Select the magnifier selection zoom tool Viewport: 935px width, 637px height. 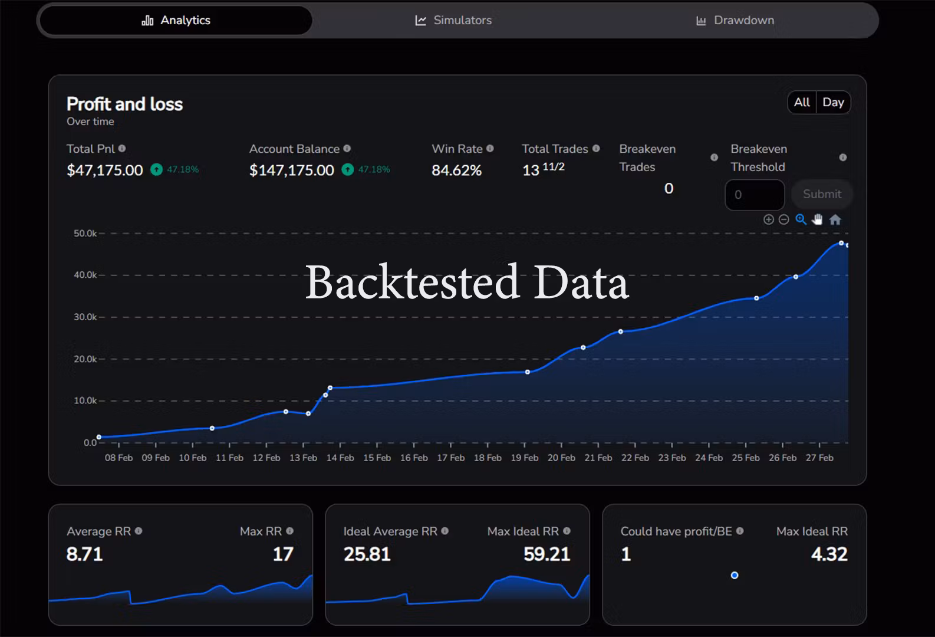tap(801, 219)
